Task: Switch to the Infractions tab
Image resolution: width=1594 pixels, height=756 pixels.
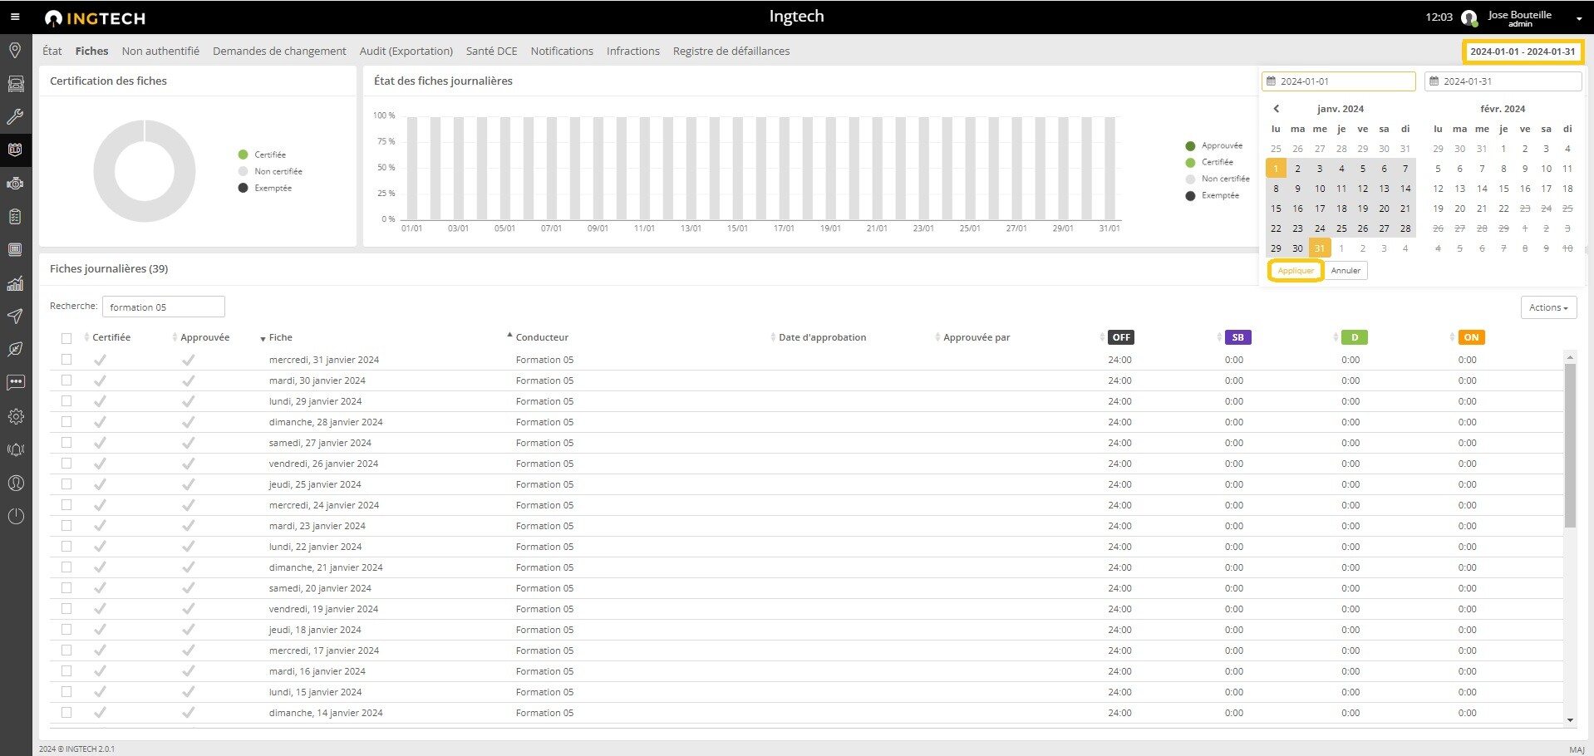Action: pyautogui.click(x=632, y=52)
